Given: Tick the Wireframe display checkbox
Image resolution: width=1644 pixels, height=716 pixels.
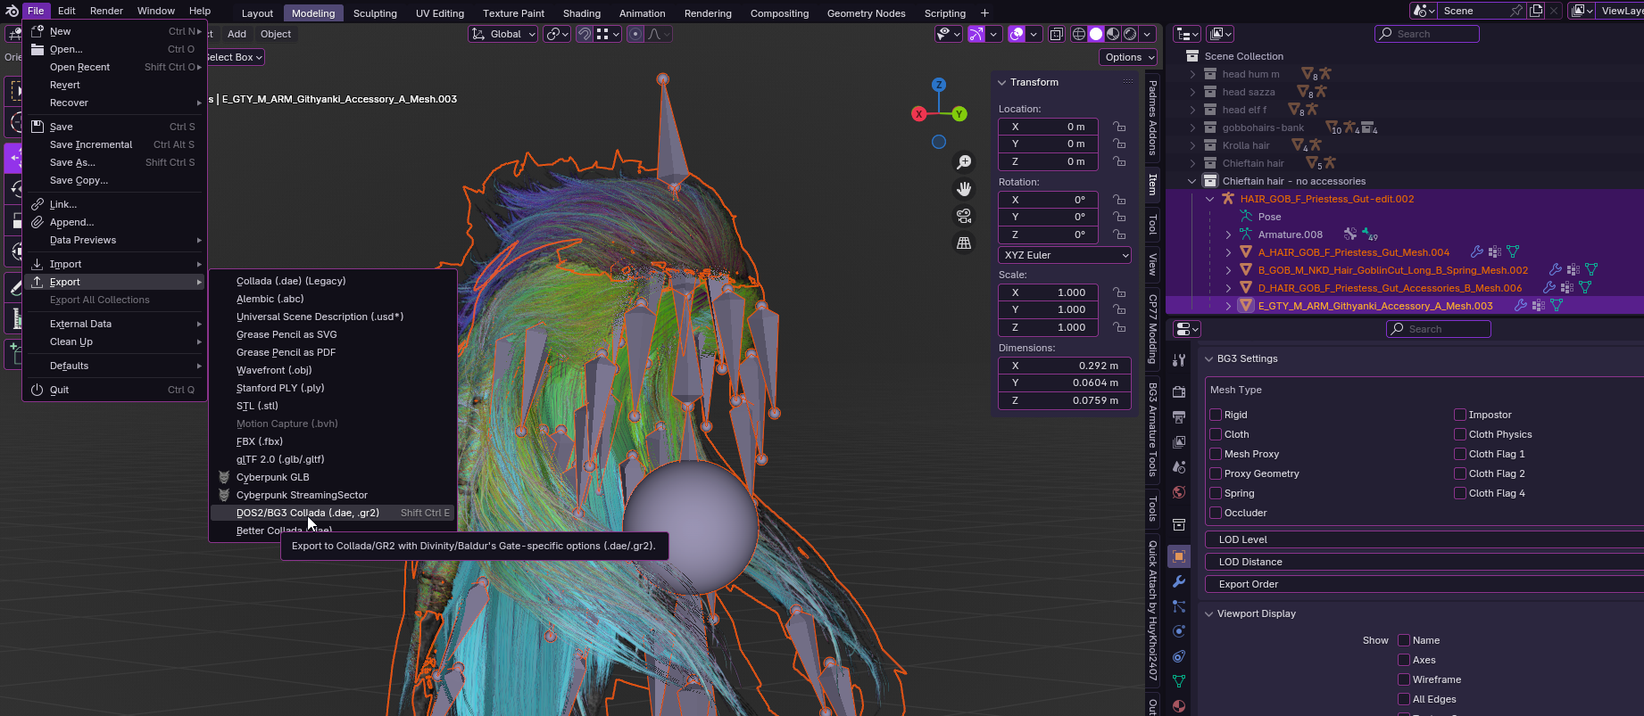Looking at the screenshot, I should pyautogui.click(x=1404, y=679).
